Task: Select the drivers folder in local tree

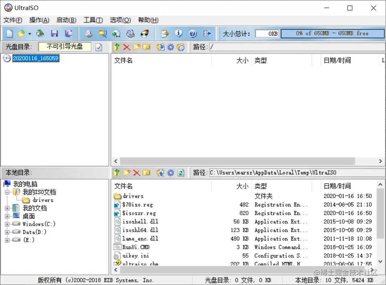Action: (x=43, y=200)
